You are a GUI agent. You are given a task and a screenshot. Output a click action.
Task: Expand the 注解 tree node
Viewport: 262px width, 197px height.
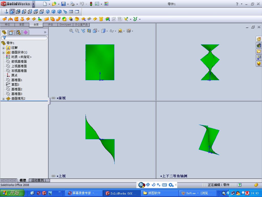coord(3,48)
